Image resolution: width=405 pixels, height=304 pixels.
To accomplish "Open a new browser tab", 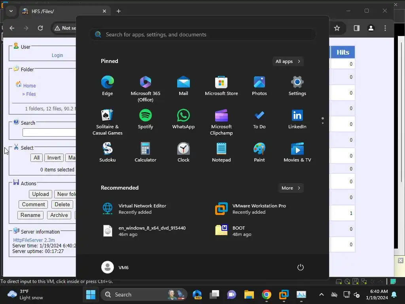I will coord(119,11).
